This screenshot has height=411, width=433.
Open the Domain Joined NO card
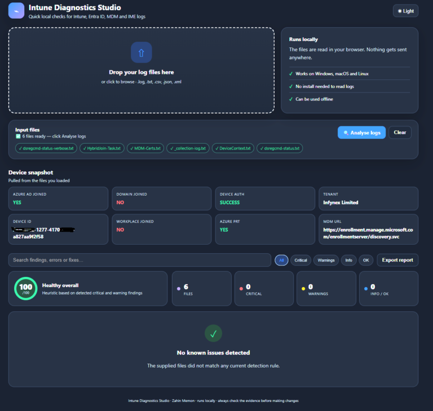(162, 198)
